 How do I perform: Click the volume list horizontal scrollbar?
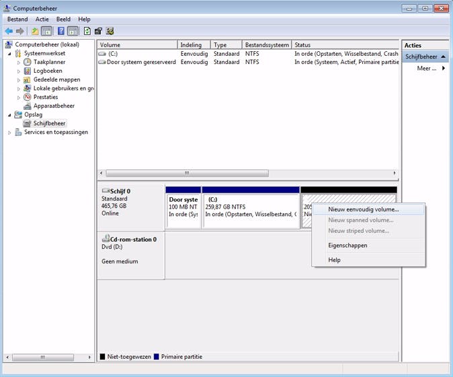click(187, 173)
